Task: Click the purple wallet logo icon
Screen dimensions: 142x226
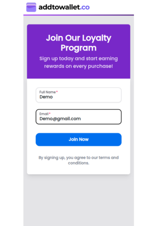Action: [x=31, y=7]
